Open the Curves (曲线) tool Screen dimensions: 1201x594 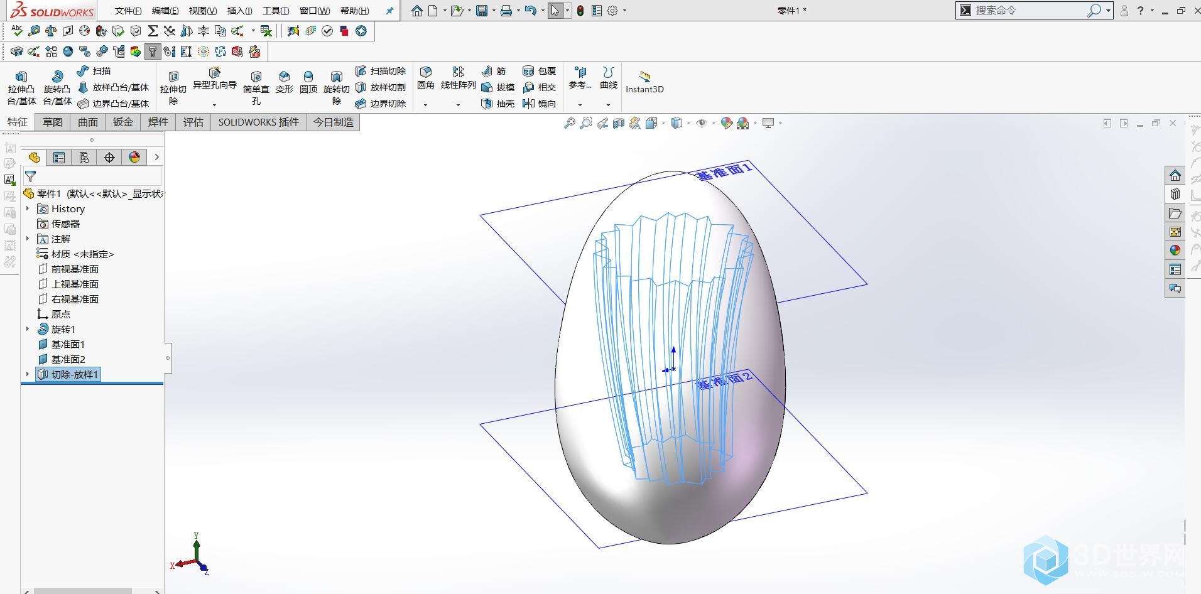point(609,78)
